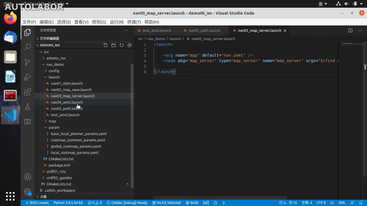Open Terminator terminal from the dock
Viewport: 367px width, 206px height.
coord(10,96)
